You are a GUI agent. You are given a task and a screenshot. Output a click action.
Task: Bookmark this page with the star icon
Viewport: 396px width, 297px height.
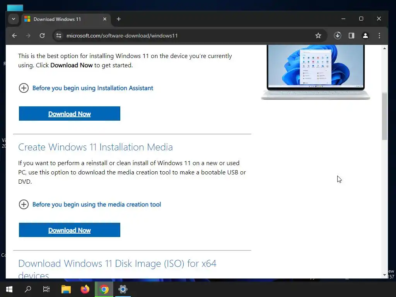pos(318,36)
